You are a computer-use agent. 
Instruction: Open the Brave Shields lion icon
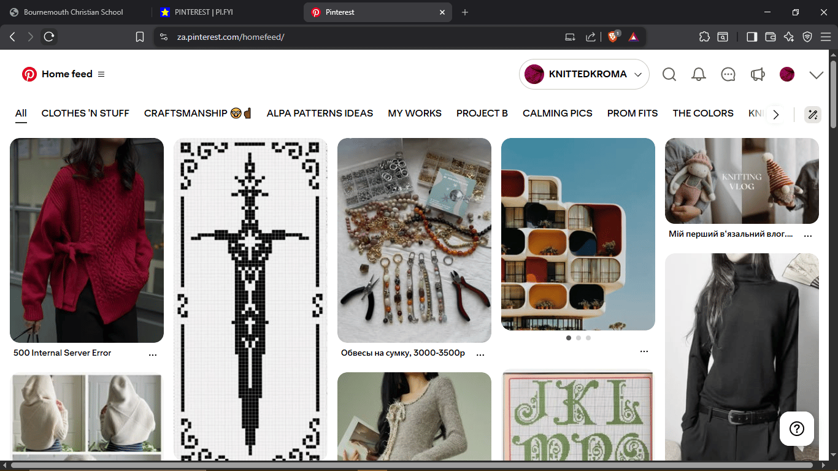coord(613,37)
